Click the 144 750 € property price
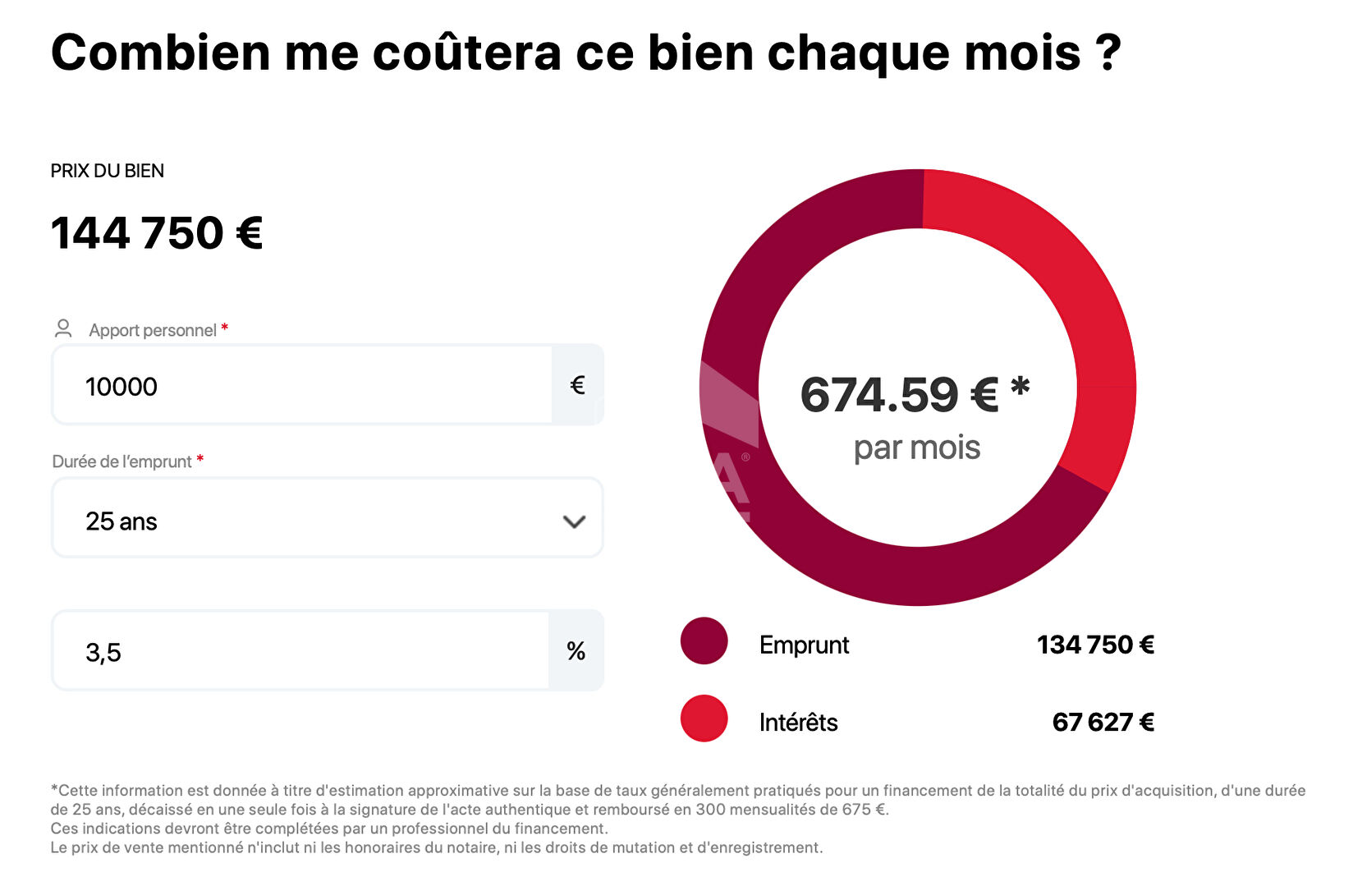1353x886 pixels. click(157, 233)
